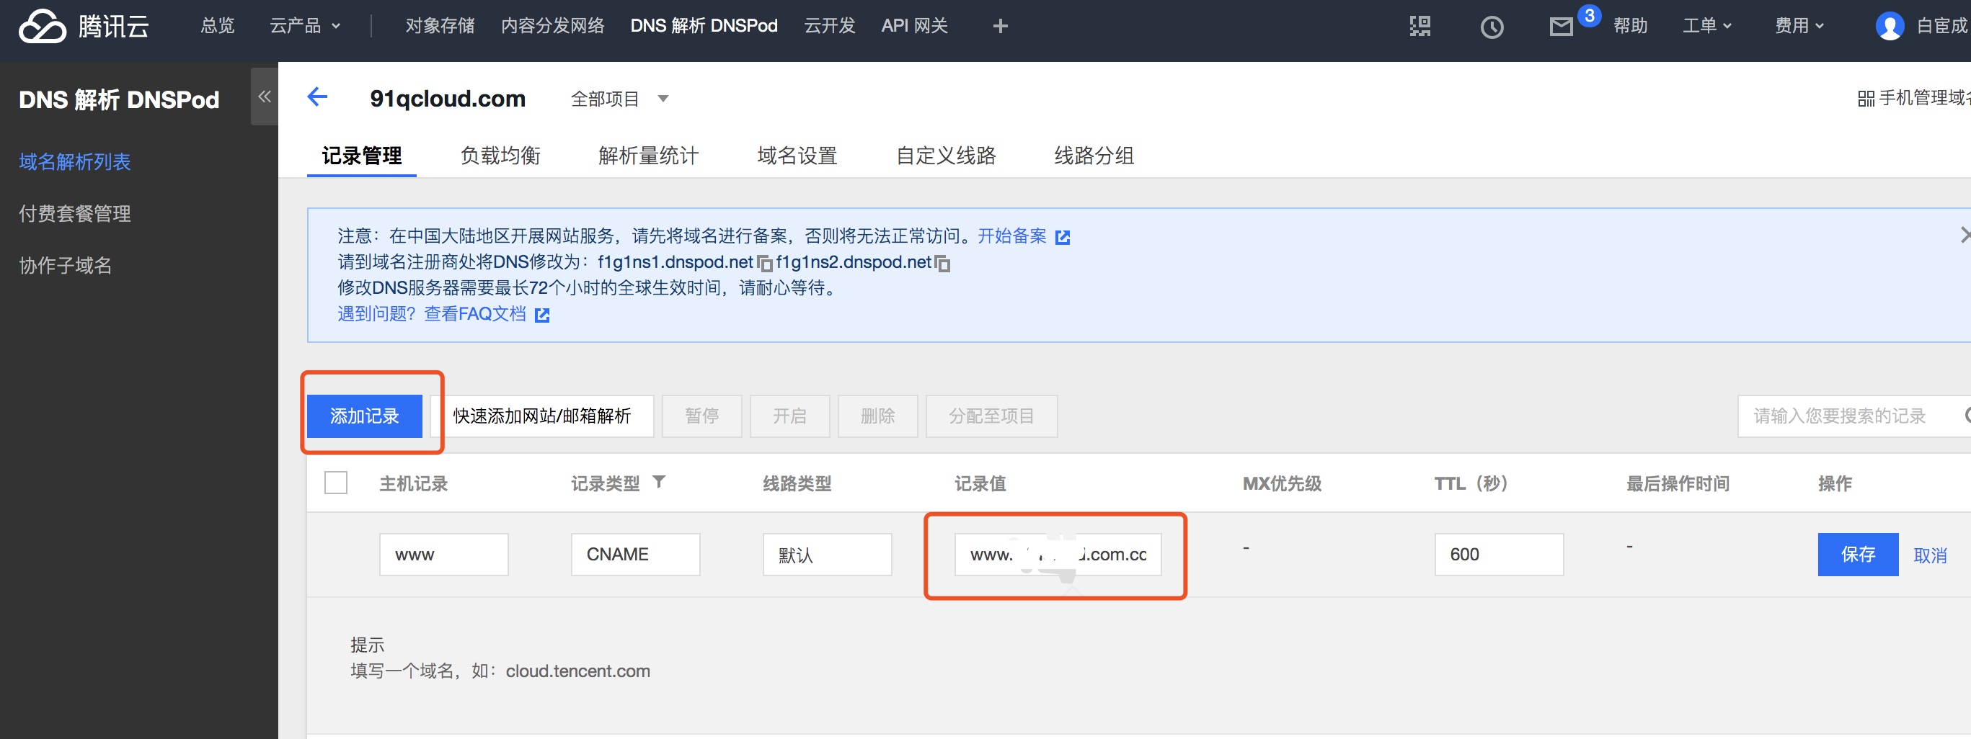Screen dimensions: 1971x739
Task: Open the recent history clock icon
Action: (1492, 27)
